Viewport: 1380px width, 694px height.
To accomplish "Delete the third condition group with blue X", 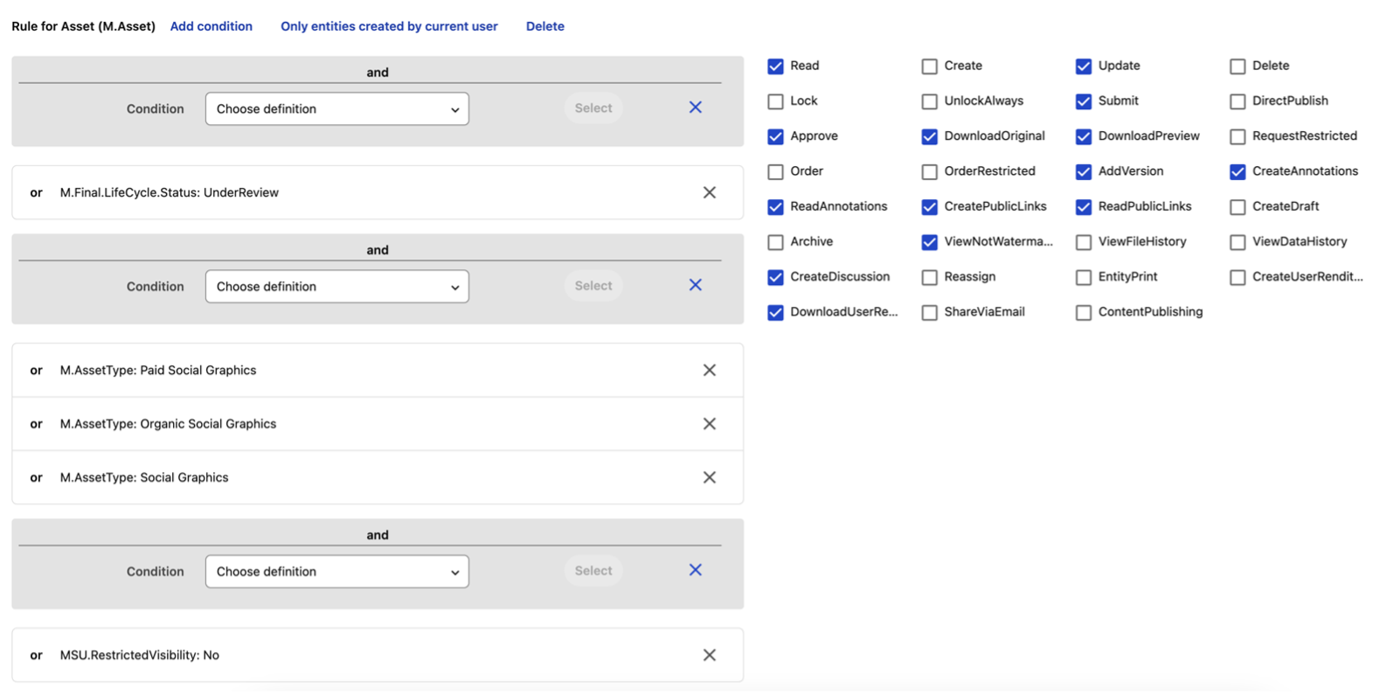I will (x=695, y=570).
